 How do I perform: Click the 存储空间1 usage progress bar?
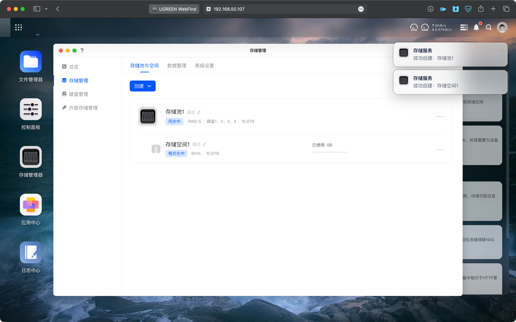(330, 152)
